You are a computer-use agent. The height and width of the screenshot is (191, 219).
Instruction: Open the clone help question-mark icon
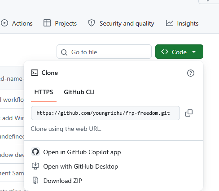click(191, 73)
